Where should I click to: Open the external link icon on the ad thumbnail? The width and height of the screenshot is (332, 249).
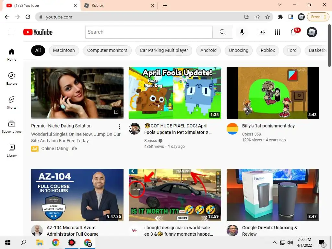coord(116,112)
